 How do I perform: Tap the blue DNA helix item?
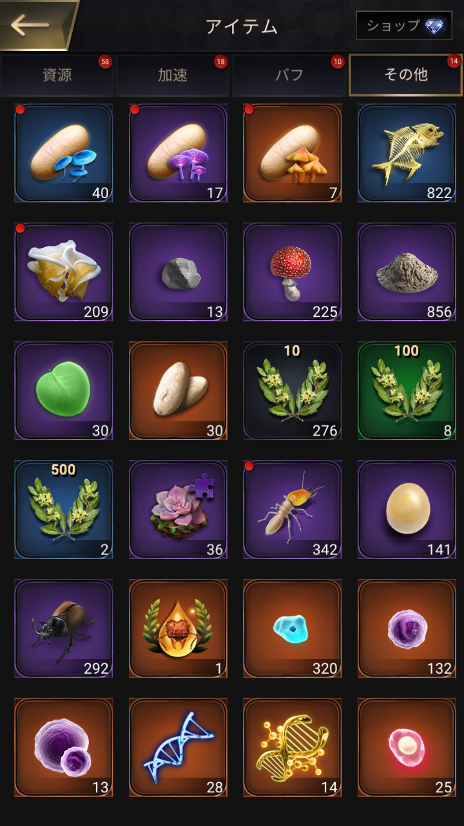179,747
